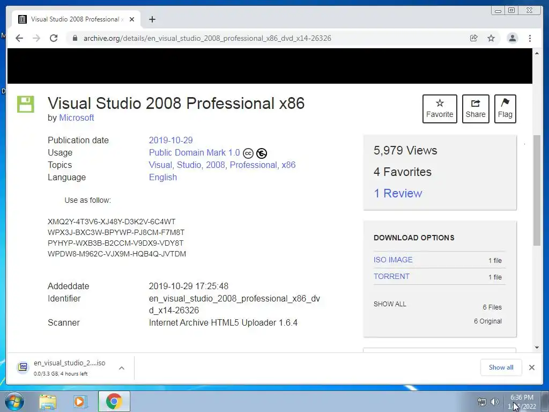Image resolution: width=549 pixels, height=412 pixels.
Task: Click the padlock site info icon
Action: (x=75, y=38)
